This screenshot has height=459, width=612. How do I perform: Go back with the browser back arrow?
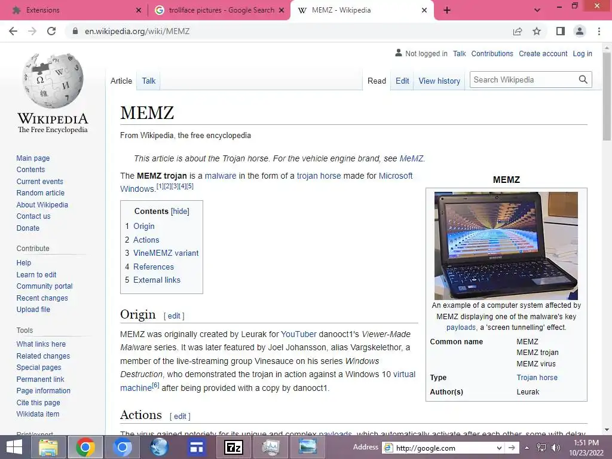(13, 31)
